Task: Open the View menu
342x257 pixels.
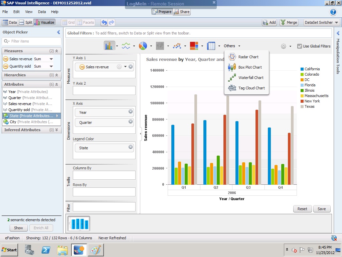Action: (x=29, y=12)
